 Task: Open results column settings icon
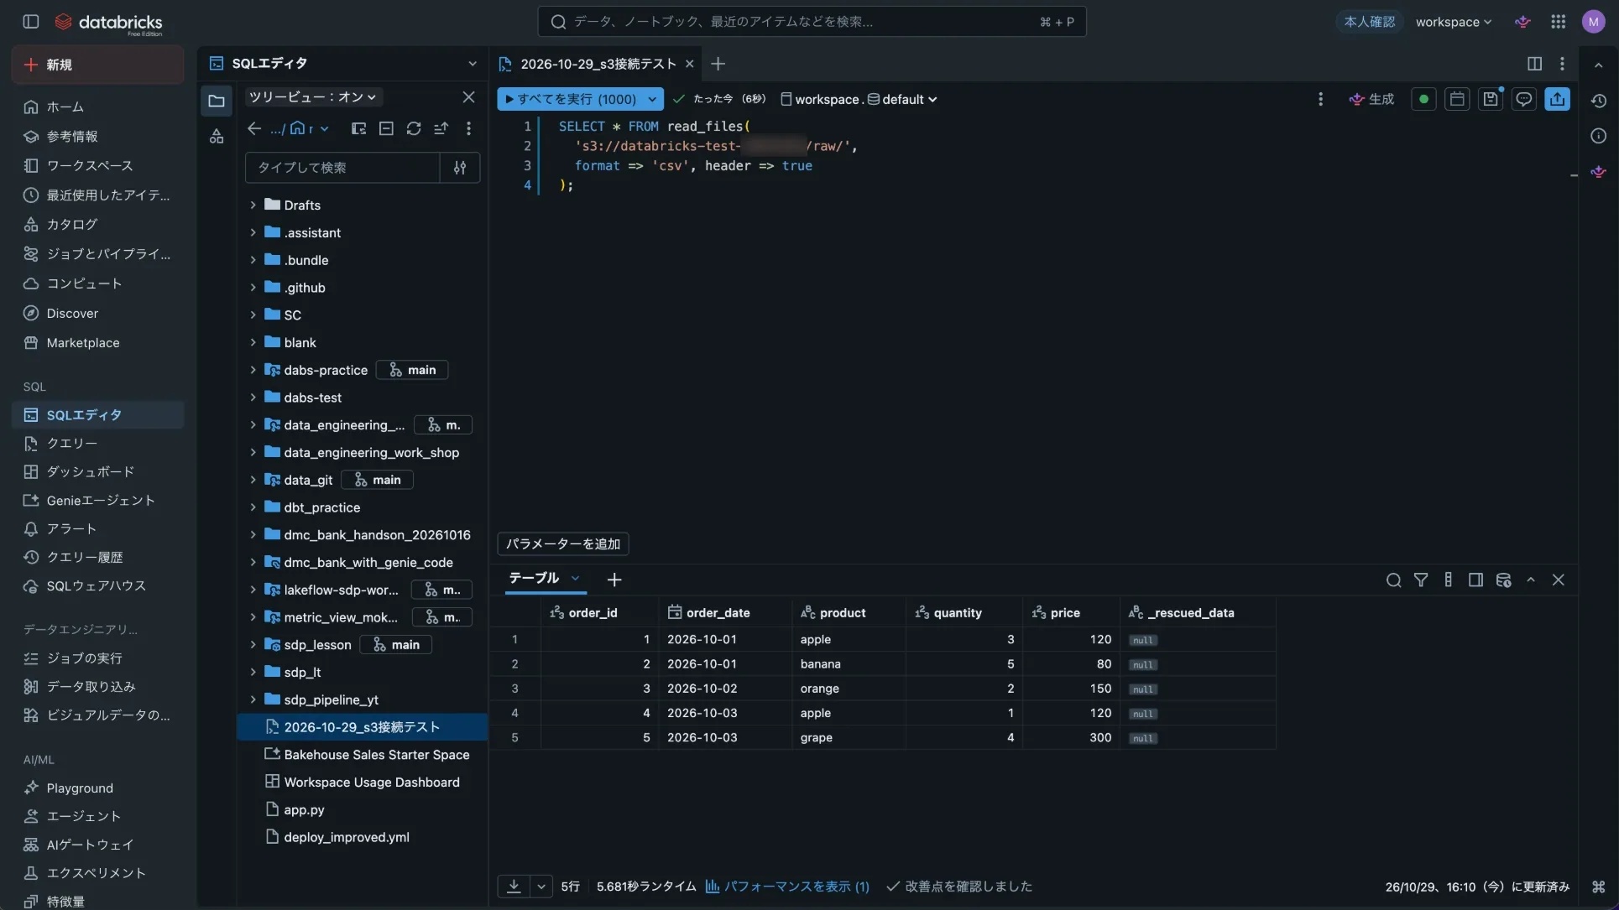coord(1449,580)
